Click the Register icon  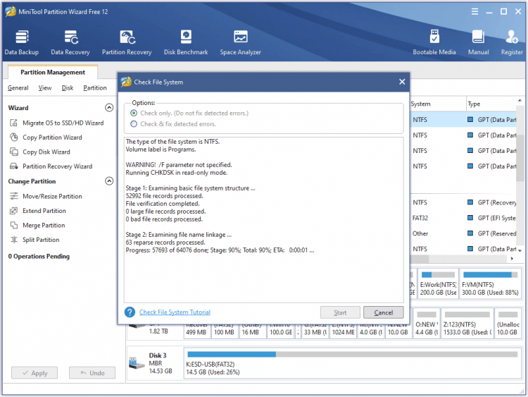coord(512,37)
